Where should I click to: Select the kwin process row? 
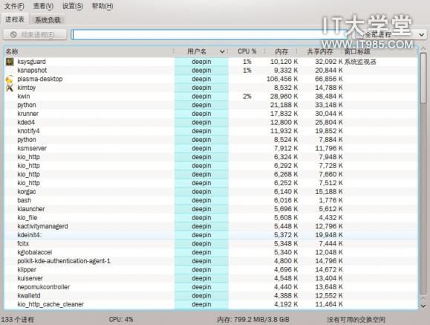[x=211, y=97]
